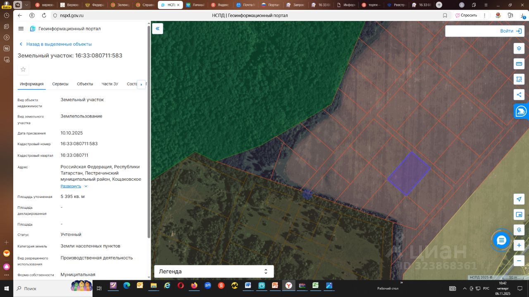Select cadastral number value 16:33:080711:583
The width and height of the screenshot is (529, 297).
(79, 144)
